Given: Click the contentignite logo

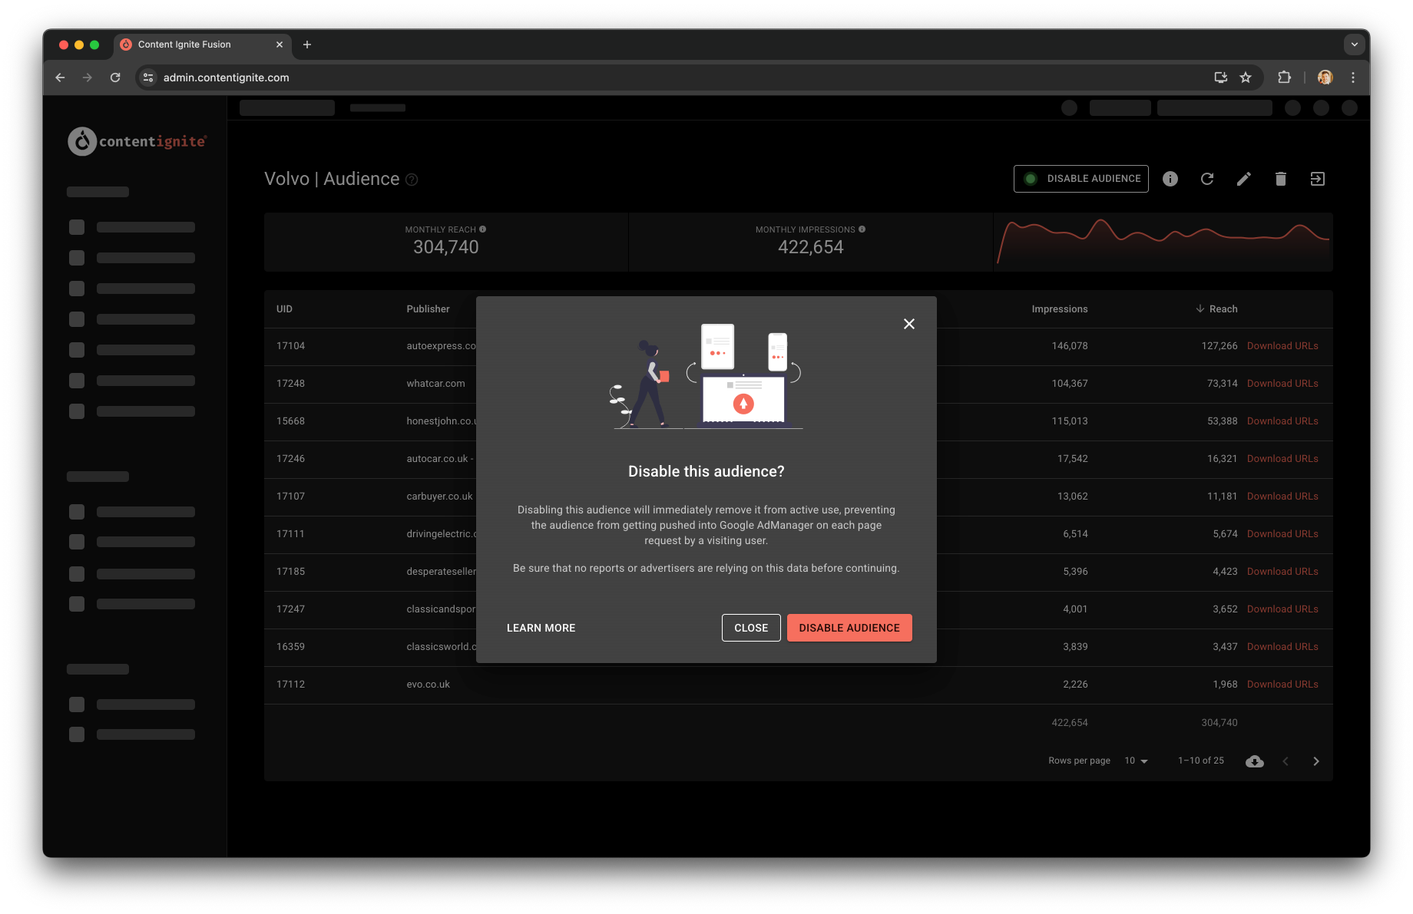Looking at the screenshot, I should tap(137, 141).
